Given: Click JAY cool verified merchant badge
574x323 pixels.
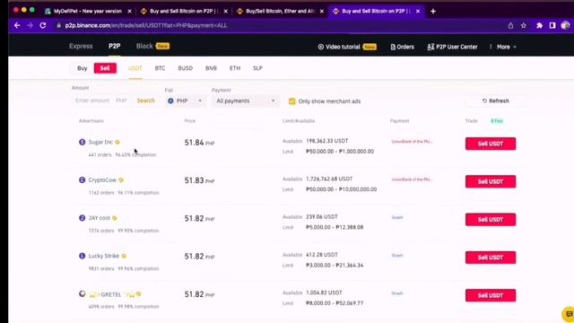Looking at the screenshot, I should [115, 218].
